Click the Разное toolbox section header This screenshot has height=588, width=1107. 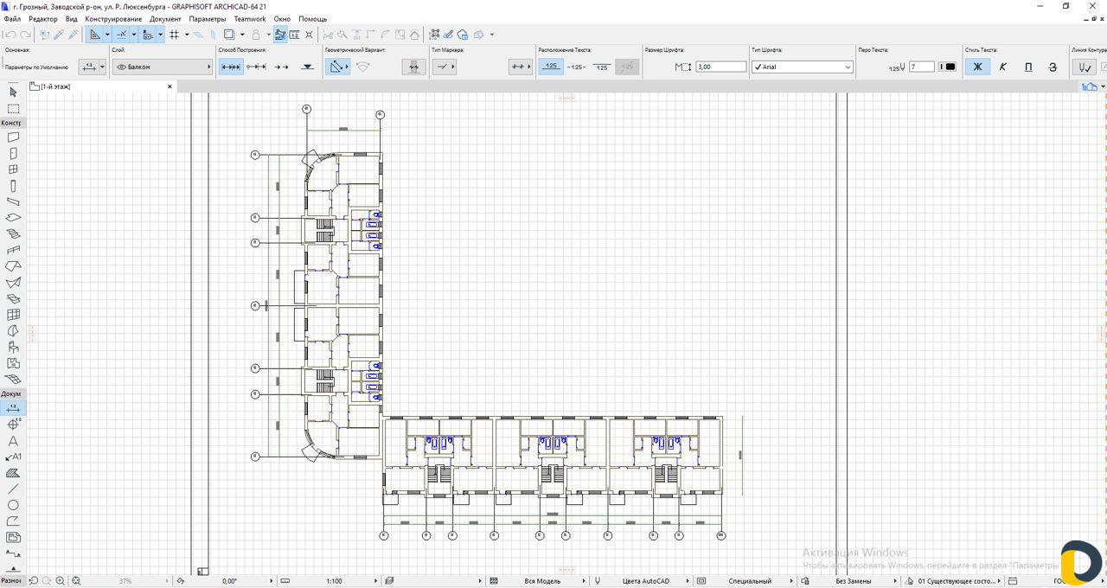pyautogui.click(x=12, y=581)
